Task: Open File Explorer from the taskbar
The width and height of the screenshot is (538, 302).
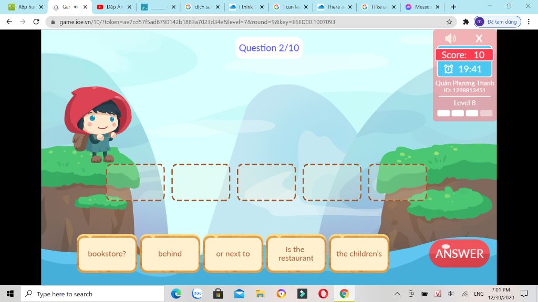Action: tap(260, 294)
